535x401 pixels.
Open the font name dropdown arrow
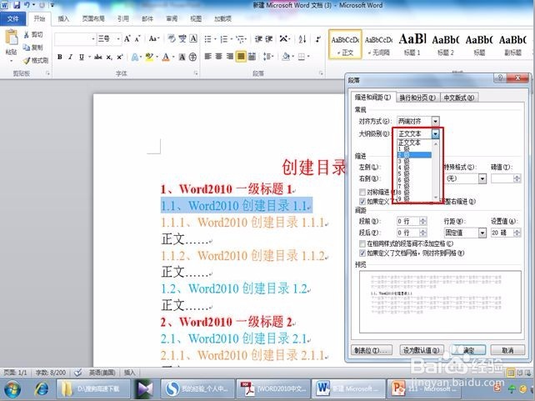(93, 39)
